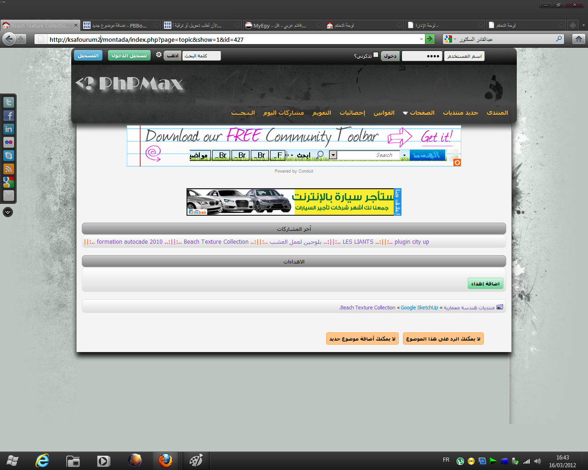Open the Firefox icon in the taskbar
Image resolution: width=588 pixels, height=470 pixels.
click(165, 460)
